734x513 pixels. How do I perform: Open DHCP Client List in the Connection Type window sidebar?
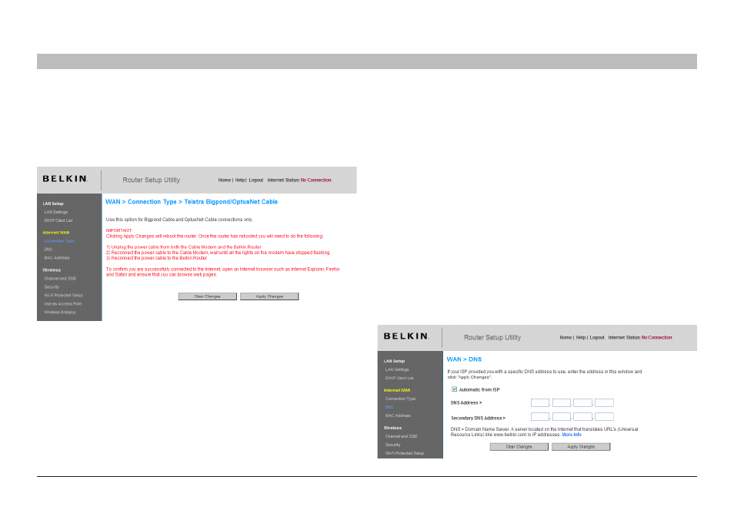[58, 220]
